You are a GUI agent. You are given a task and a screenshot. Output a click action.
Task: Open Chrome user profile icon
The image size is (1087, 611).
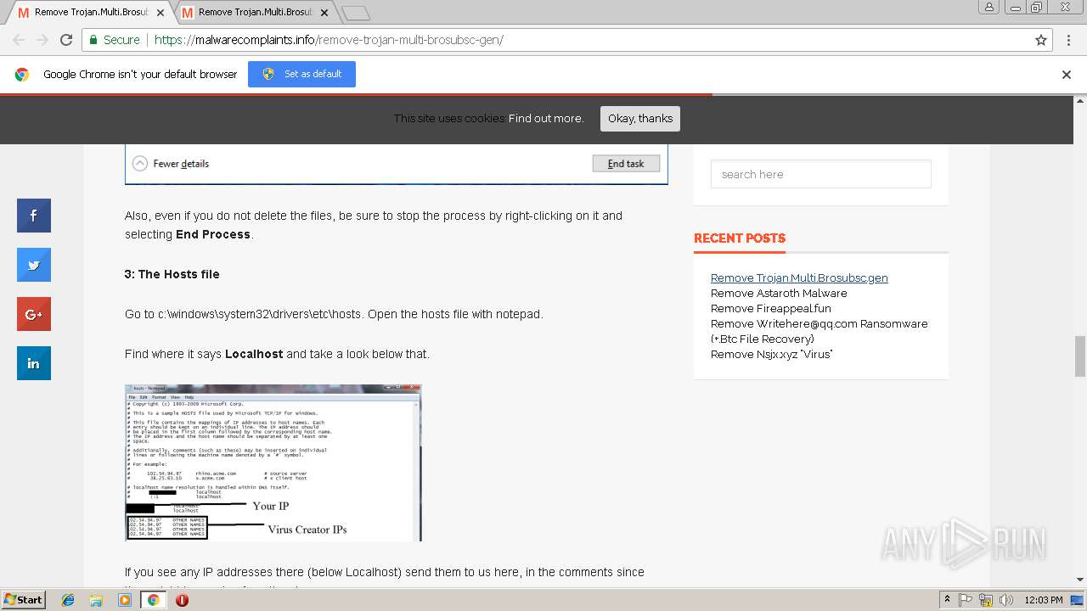click(x=988, y=7)
